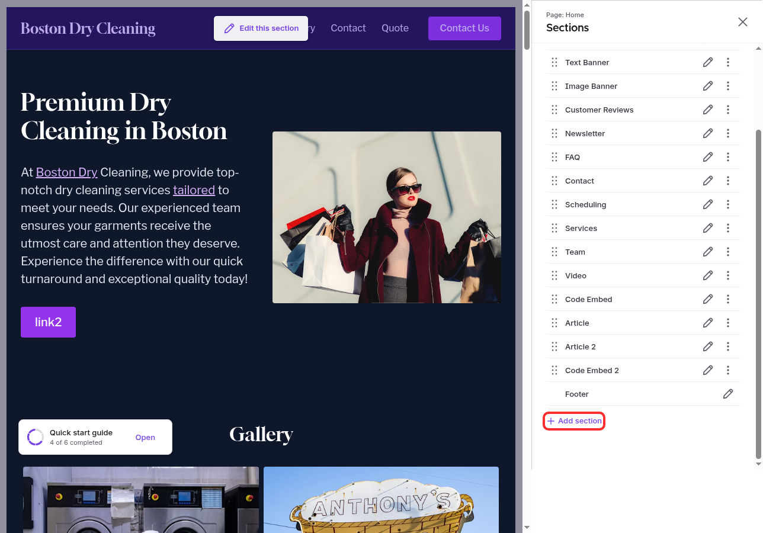Click drag handle beside Video
Screen dimensions: 763x533
(x=554, y=275)
